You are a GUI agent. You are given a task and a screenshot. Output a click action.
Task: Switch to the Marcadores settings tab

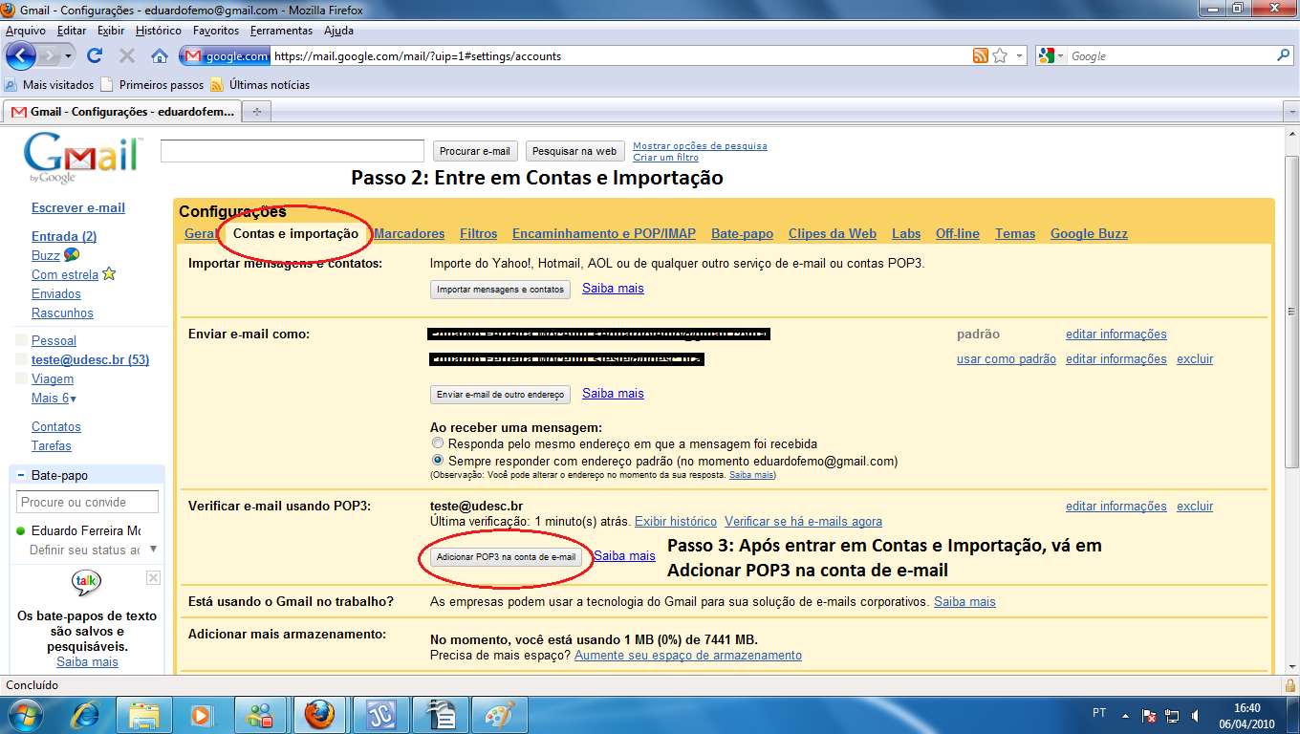tap(409, 233)
